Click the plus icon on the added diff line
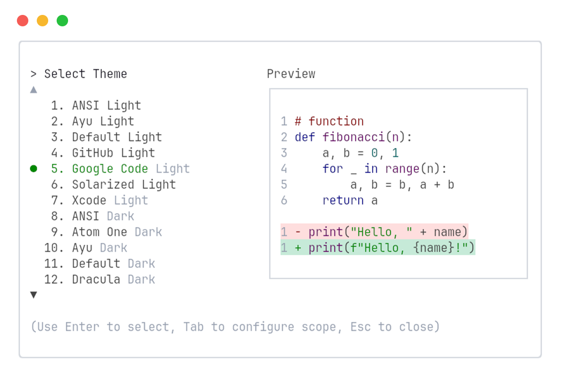The image size is (561, 376). tap(298, 247)
